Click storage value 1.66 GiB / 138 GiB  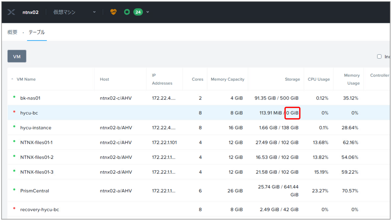(x=279, y=128)
